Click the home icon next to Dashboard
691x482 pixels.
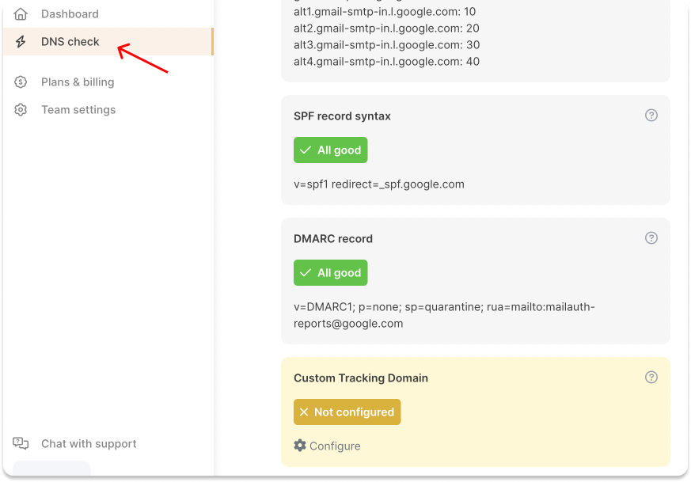[20, 13]
